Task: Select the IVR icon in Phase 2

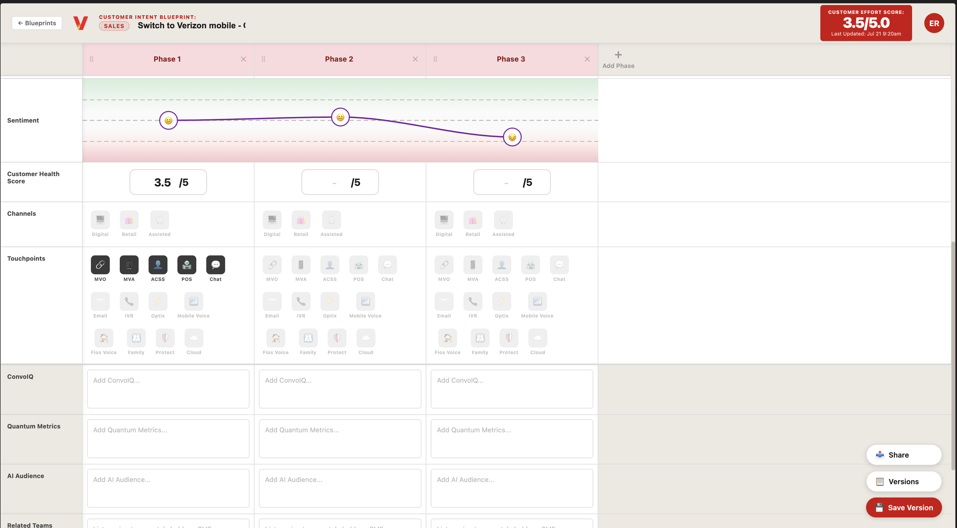Action: pyautogui.click(x=301, y=301)
